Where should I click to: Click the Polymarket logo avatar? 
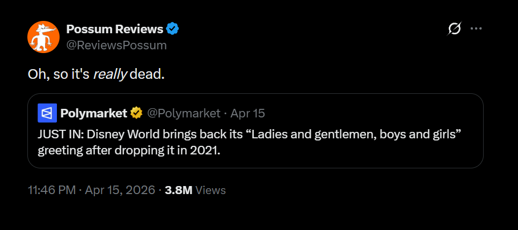(47, 113)
